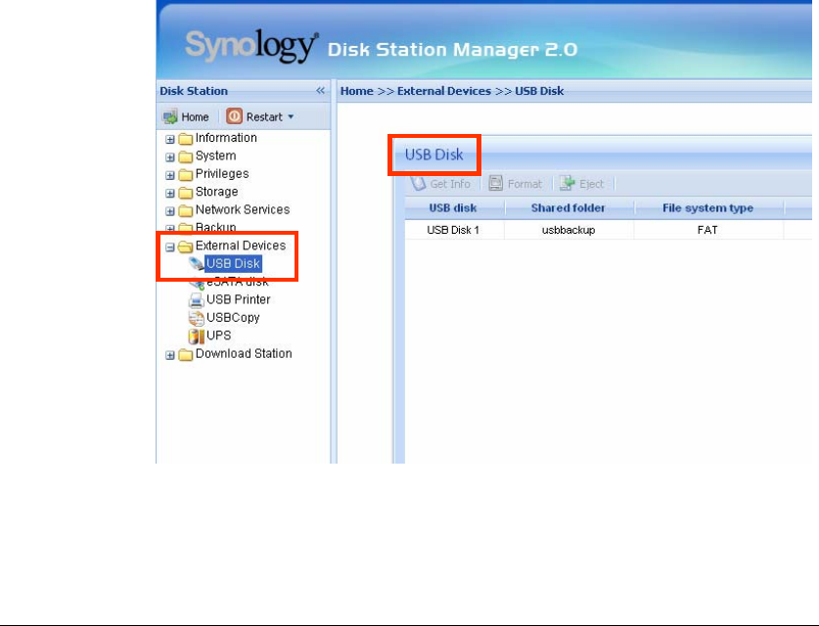Click the Home button label
The image size is (819, 626).
coord(195,117)
